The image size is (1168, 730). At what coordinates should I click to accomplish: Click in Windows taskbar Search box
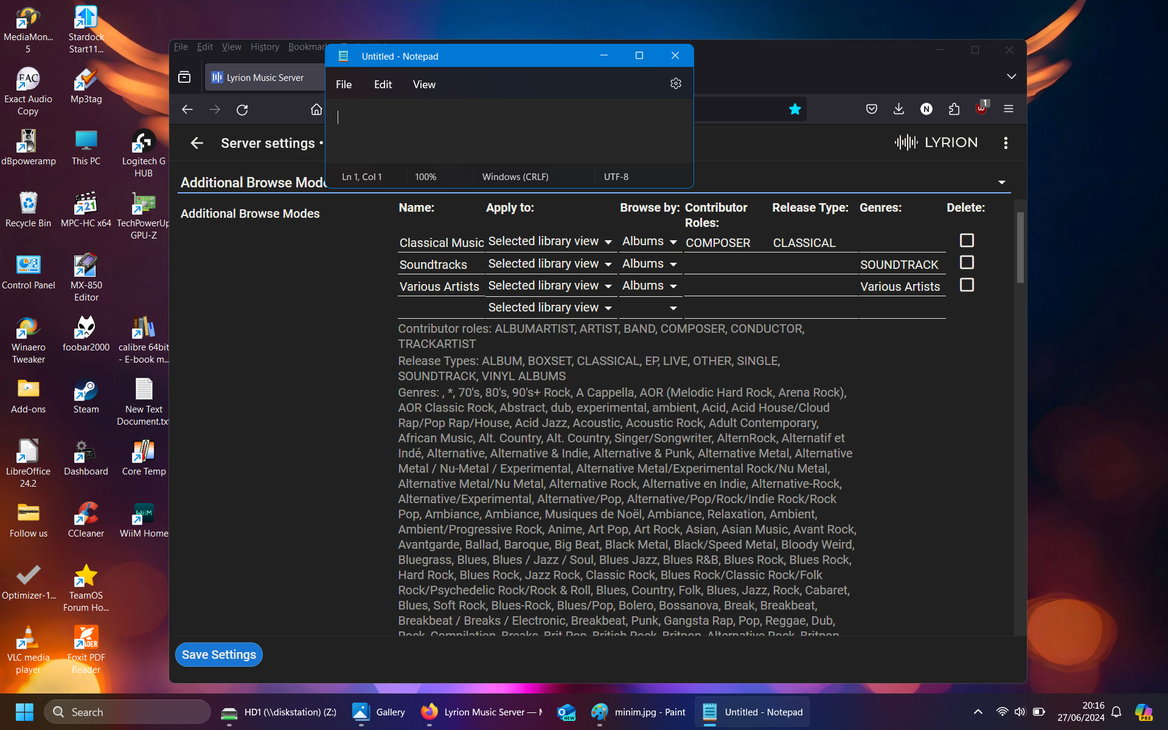click(128, 712)
